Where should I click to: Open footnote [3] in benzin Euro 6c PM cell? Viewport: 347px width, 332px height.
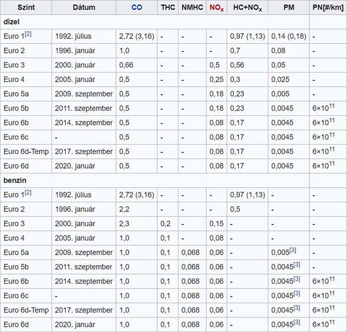click(297, 293)
